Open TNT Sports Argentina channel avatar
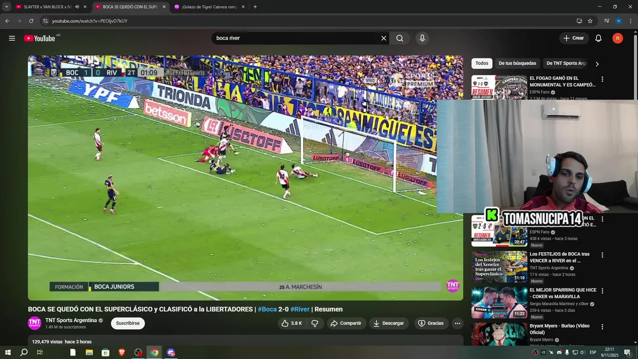The image size is (638, 359). click(x=34, y=323)
